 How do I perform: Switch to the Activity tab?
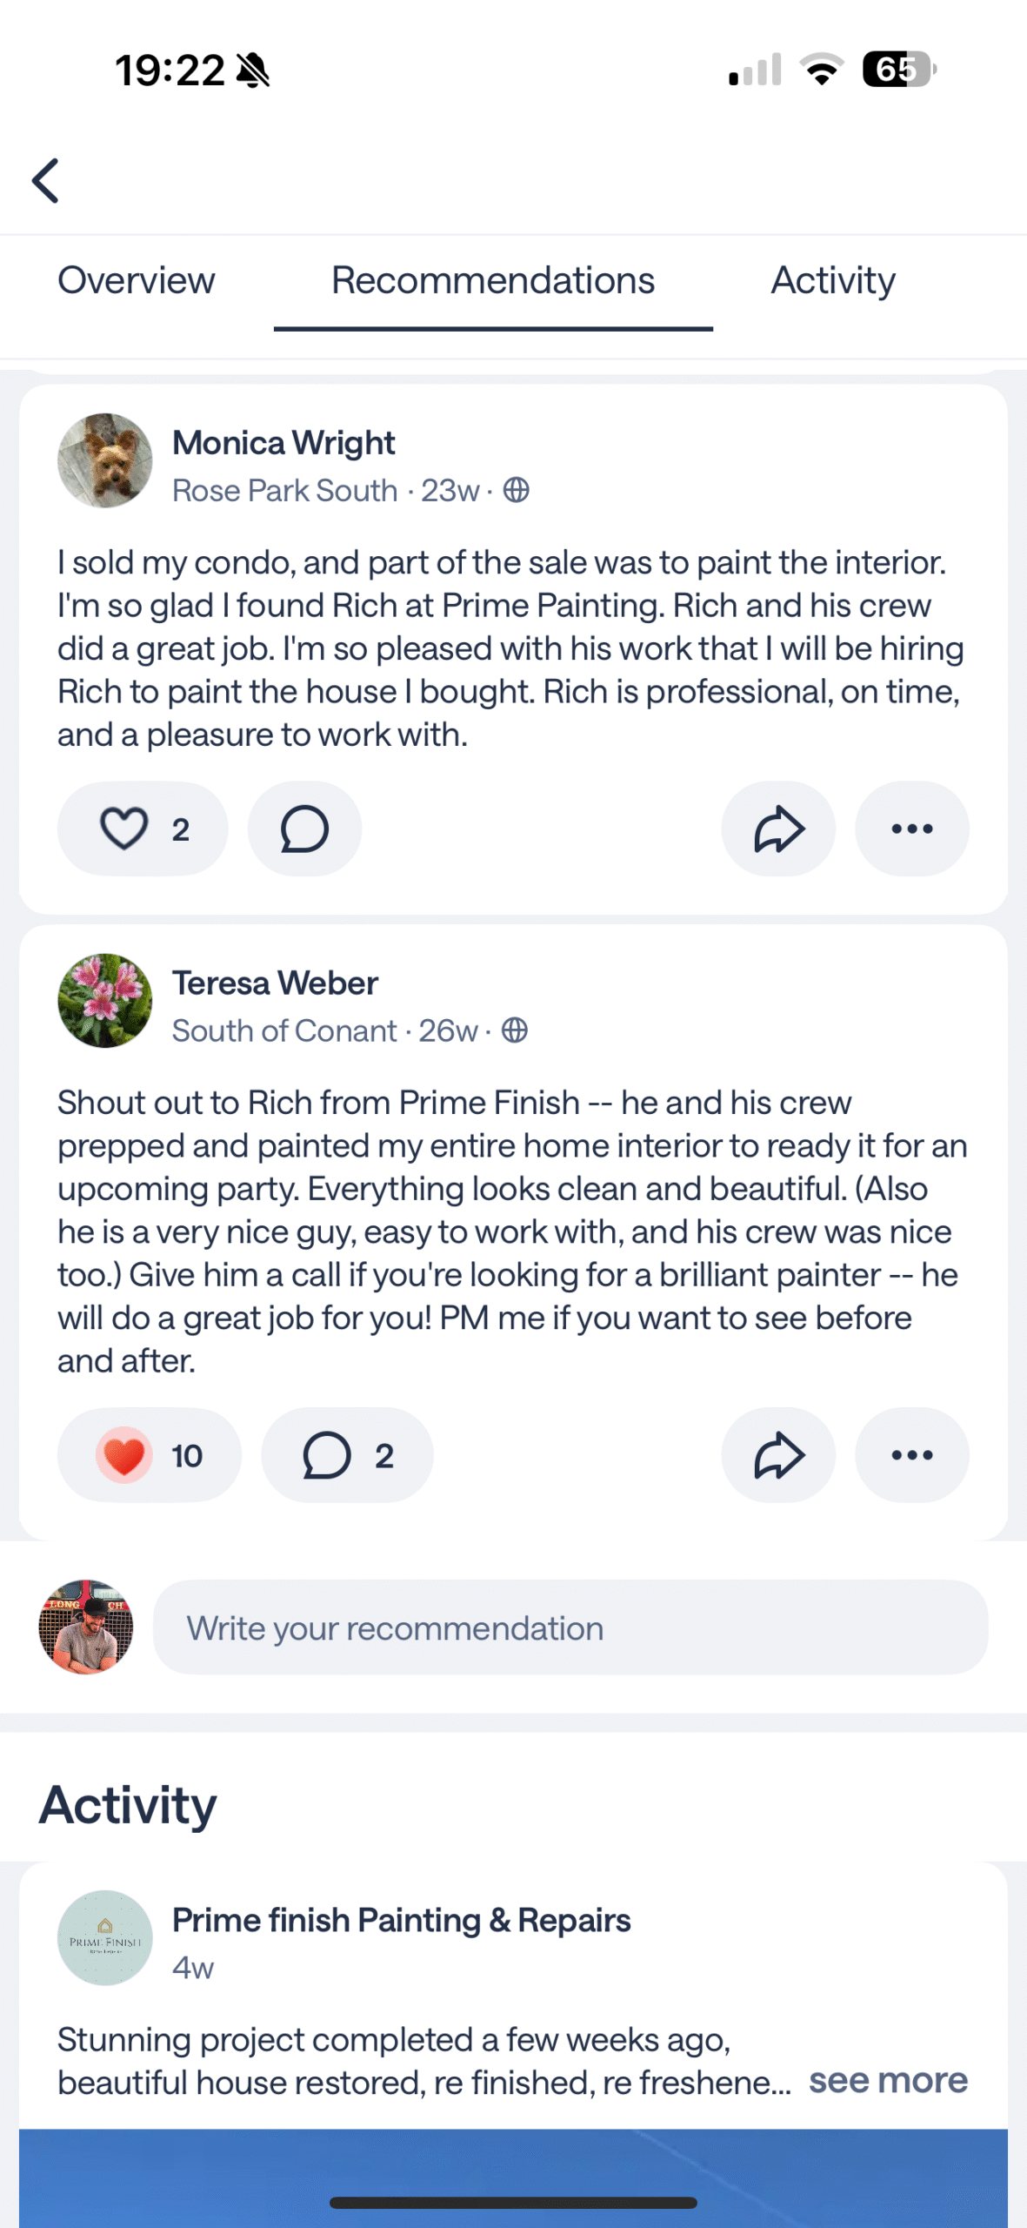(832, 281)
